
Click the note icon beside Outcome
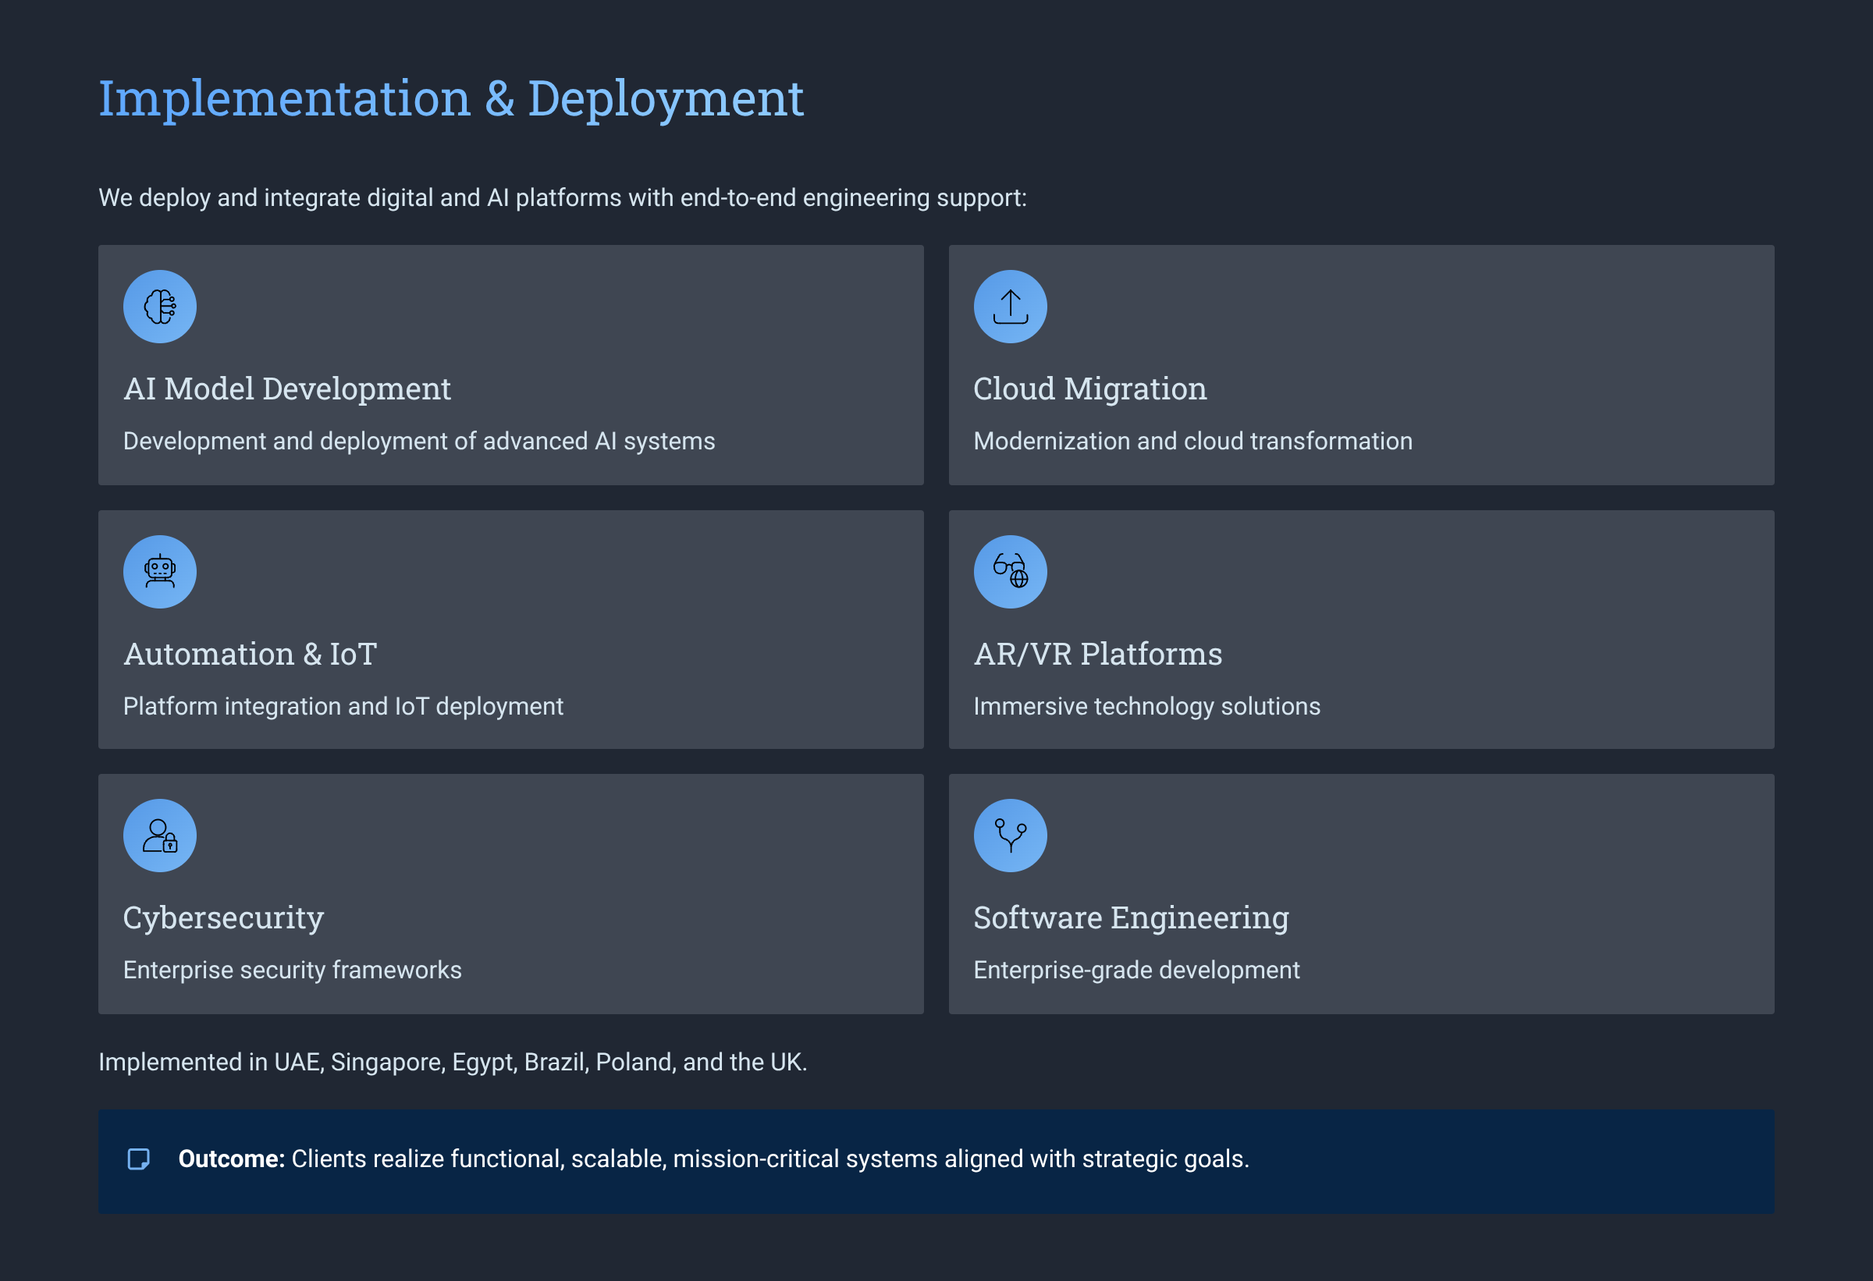139,1159
